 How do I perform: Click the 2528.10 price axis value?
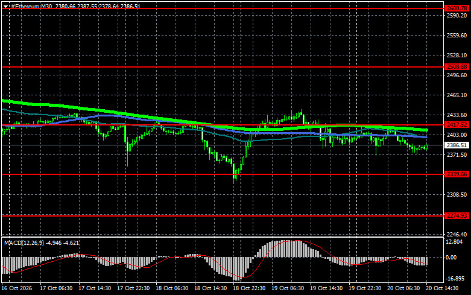coord(457,56)
